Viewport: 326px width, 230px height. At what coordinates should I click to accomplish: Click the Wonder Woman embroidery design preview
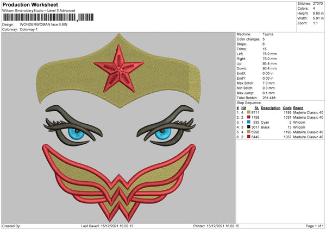click(x=118, y=127)
